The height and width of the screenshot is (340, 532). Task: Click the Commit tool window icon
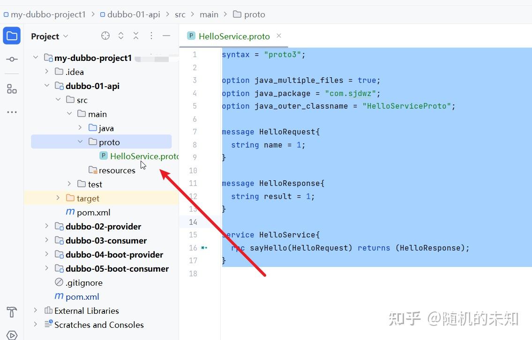[x=12, y=59]
